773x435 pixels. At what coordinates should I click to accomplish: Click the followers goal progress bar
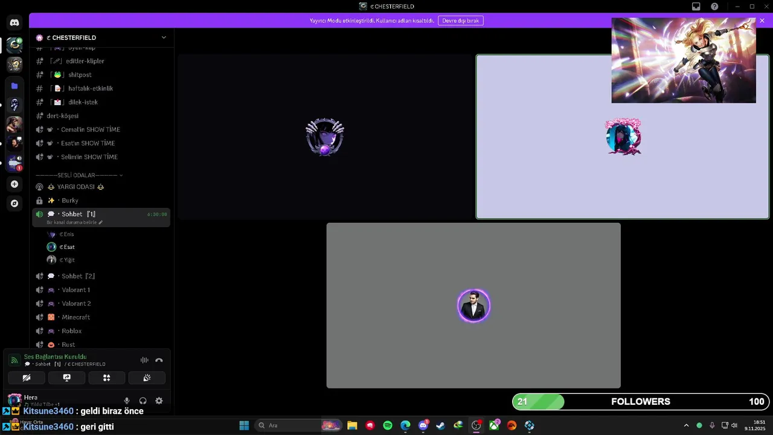click(x=640, y=402)
